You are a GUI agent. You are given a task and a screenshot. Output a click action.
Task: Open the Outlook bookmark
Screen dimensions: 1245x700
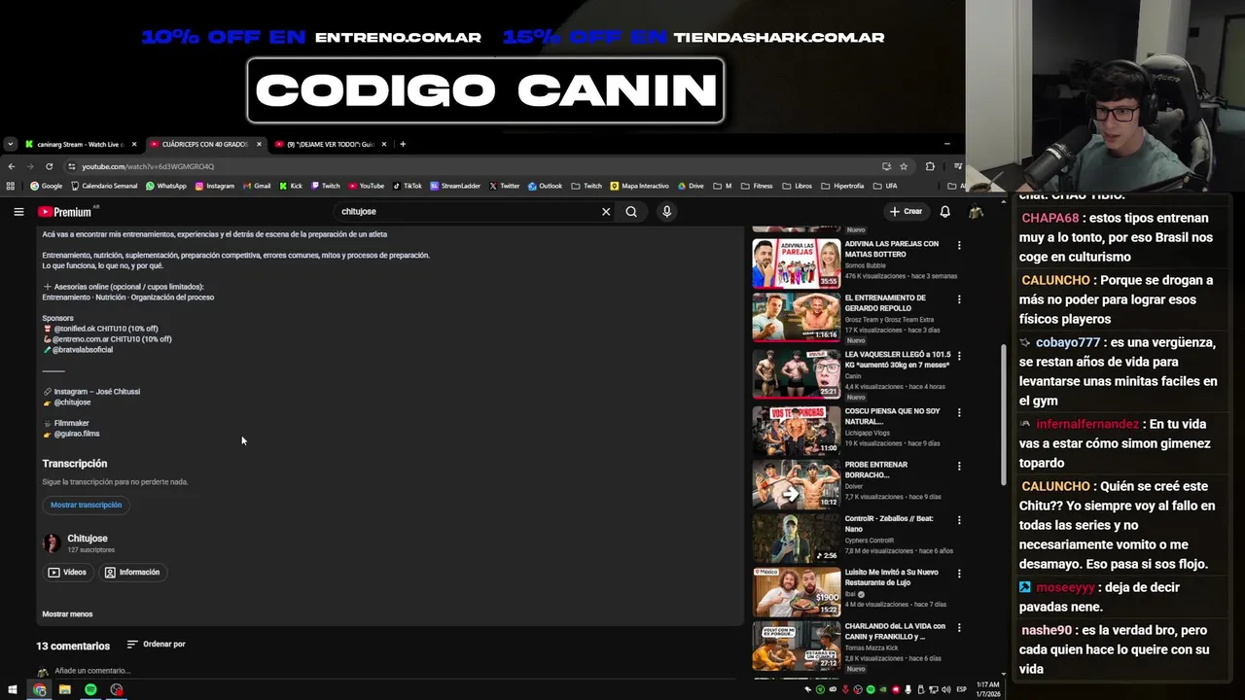point(546,186)
